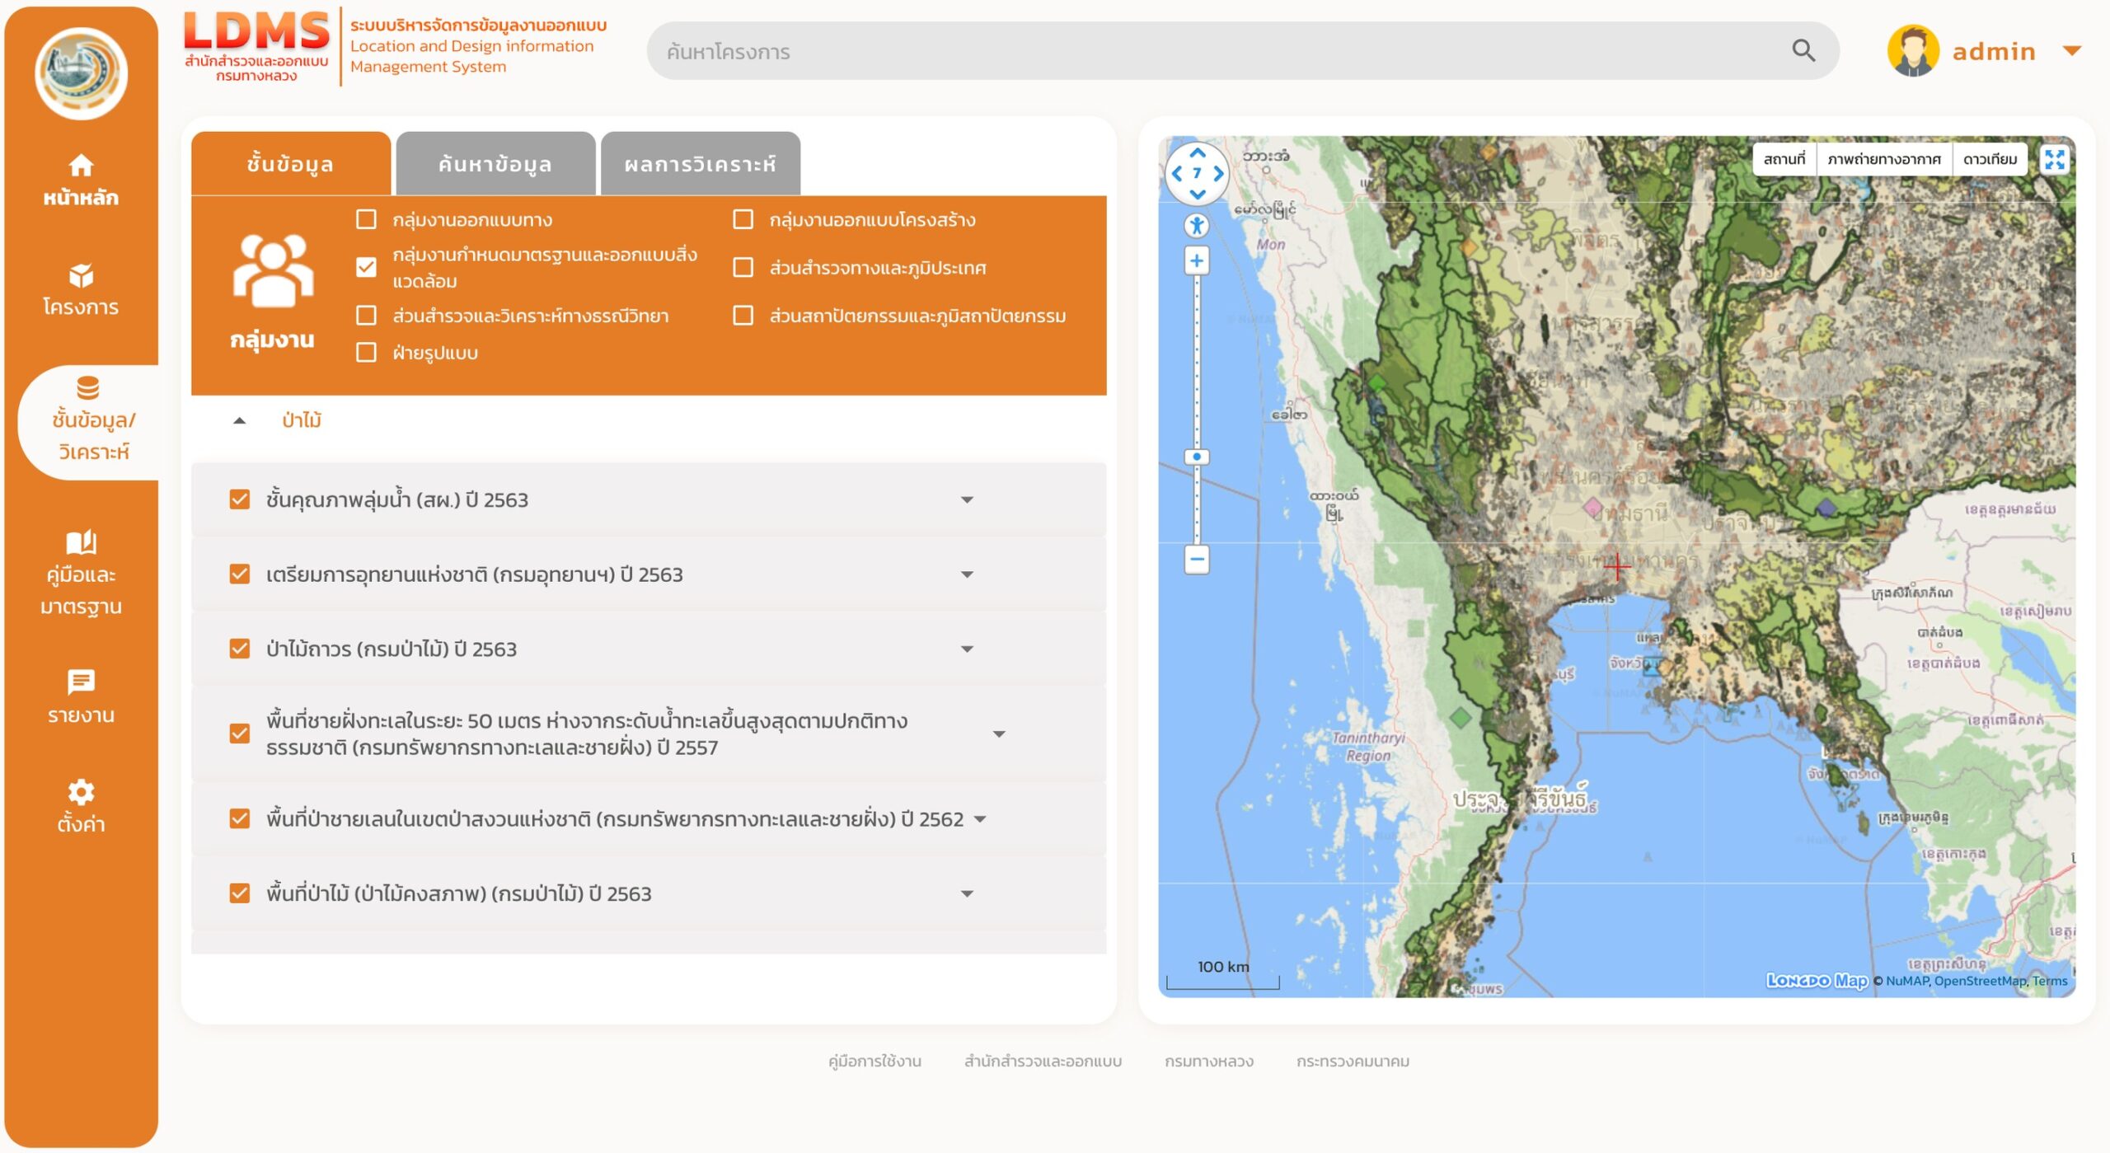The height and width of the screenshot is (1153, 2110).
Task: Collapse the ป่าไม้ section arrow
Action: pyautogui.click(x=239, y=420)
